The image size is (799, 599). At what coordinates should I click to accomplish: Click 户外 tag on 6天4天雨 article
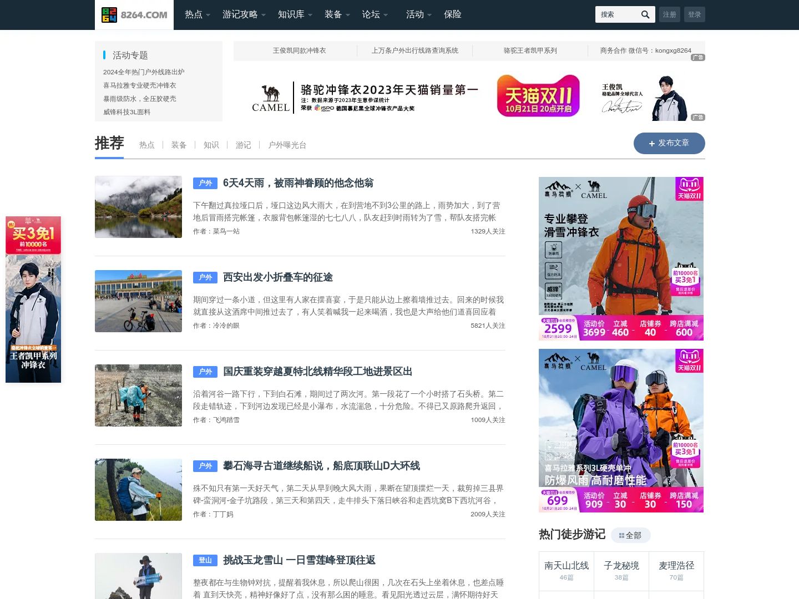click(x=205, y=183)
